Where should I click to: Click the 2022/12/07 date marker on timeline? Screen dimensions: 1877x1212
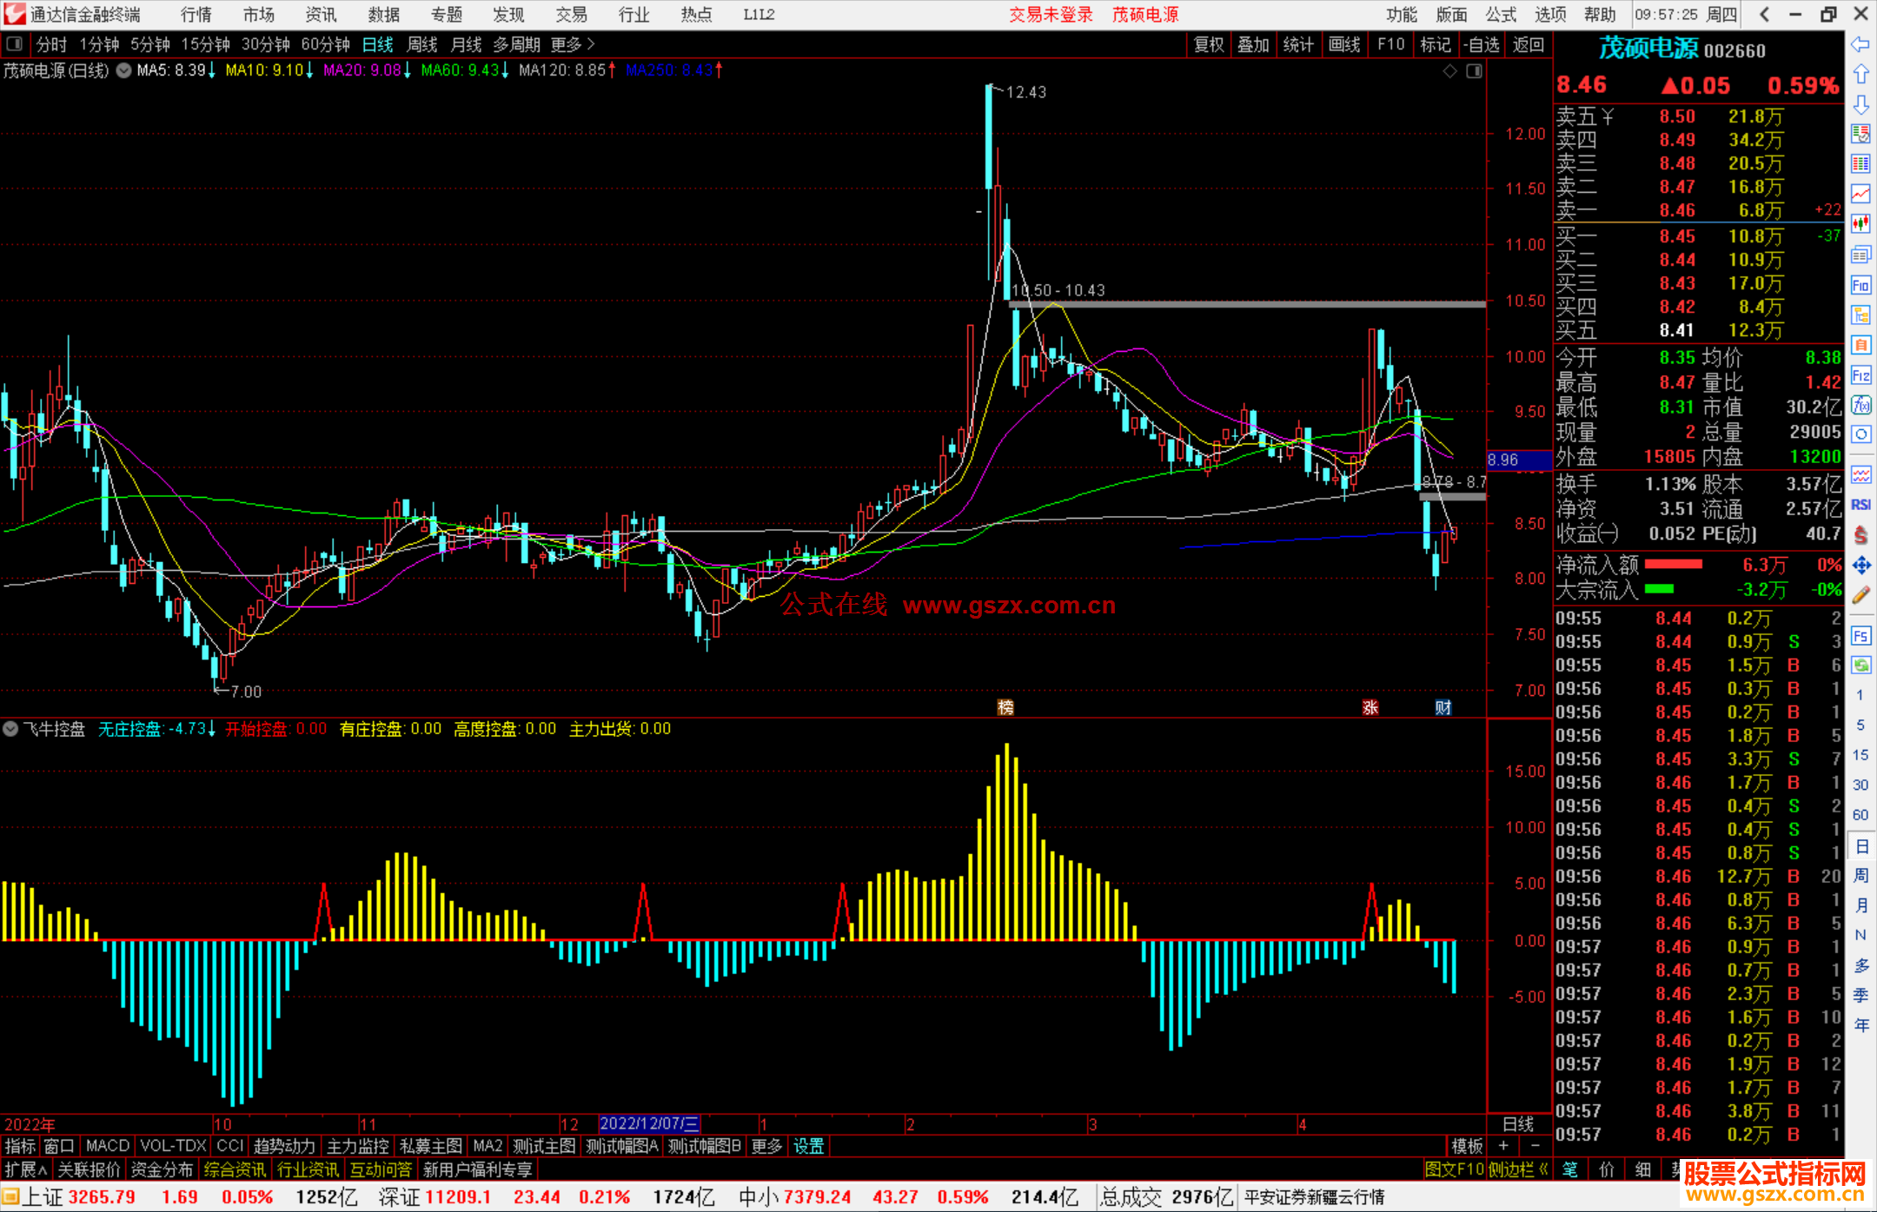click(648, 1123)
